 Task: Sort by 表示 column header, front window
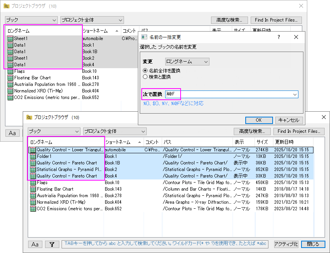coord(243,142)
